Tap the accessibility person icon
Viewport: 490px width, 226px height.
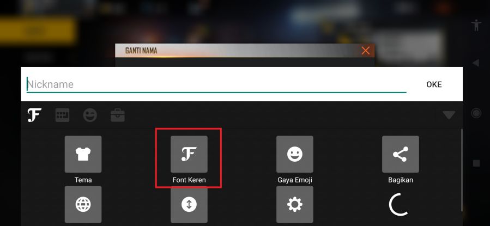(476, 25)
